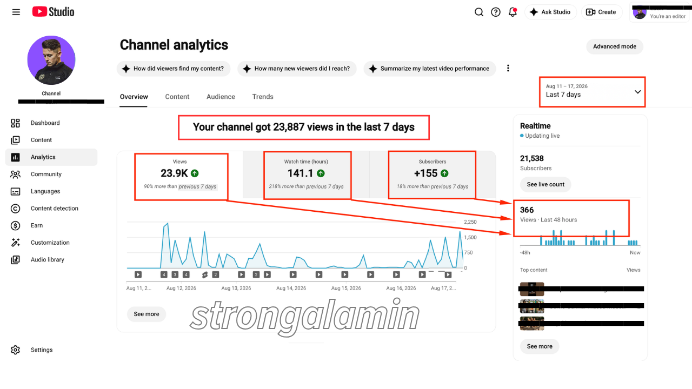Click the first video marker on Aug 11
The image size is (692, 389).
point(138,274)
